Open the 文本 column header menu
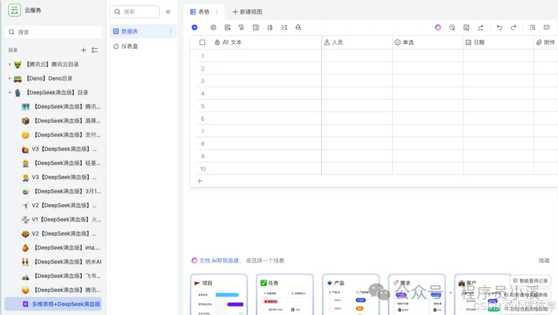This screenshot has height=315, width=558. pos(263,42)
